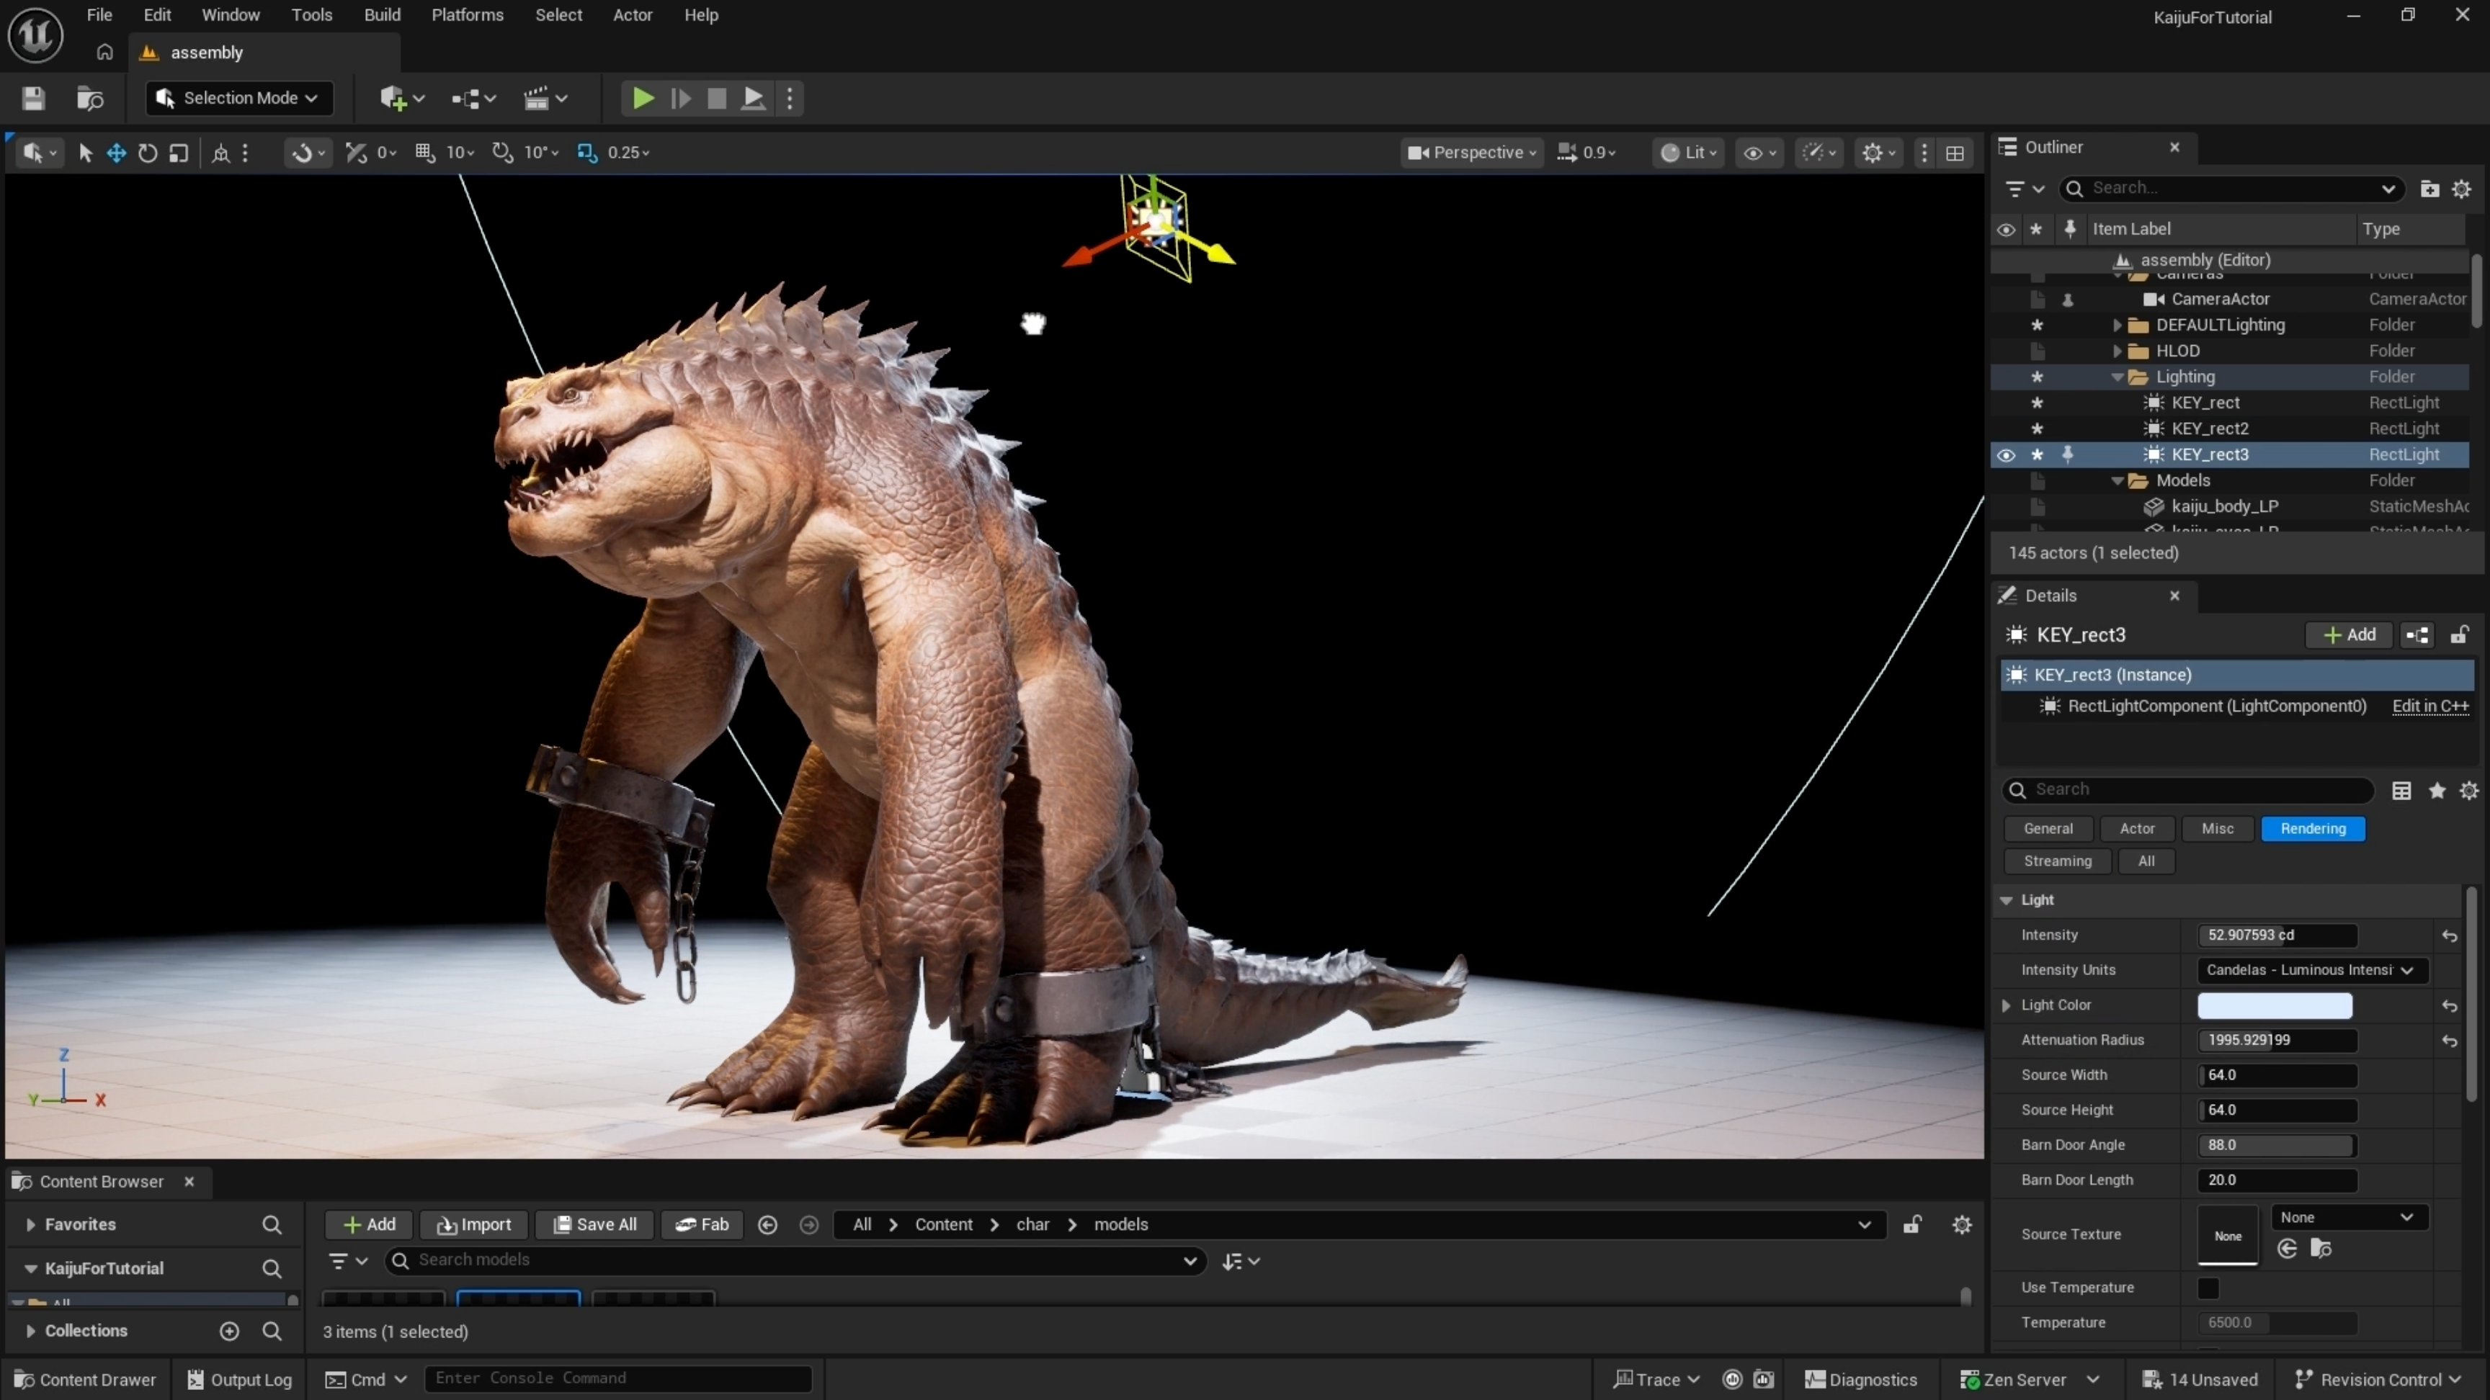Toggle scale snap icon next to 0.25

[586, 153]
